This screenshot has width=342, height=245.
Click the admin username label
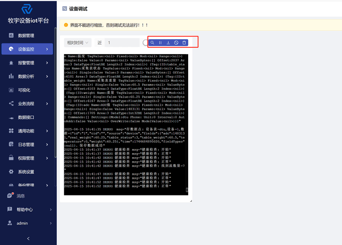[x=22, y=223]
